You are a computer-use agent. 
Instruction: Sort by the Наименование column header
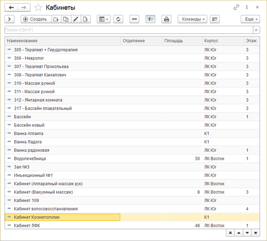coord(62,41)
